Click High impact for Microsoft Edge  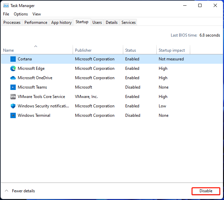(x=163, y=68)
